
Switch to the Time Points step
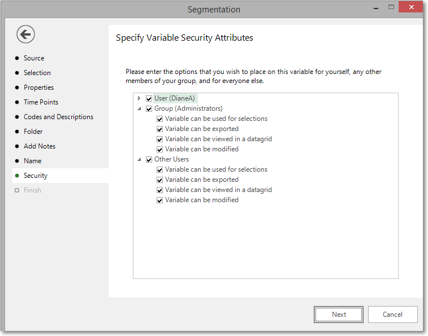(x=41, y=102)
